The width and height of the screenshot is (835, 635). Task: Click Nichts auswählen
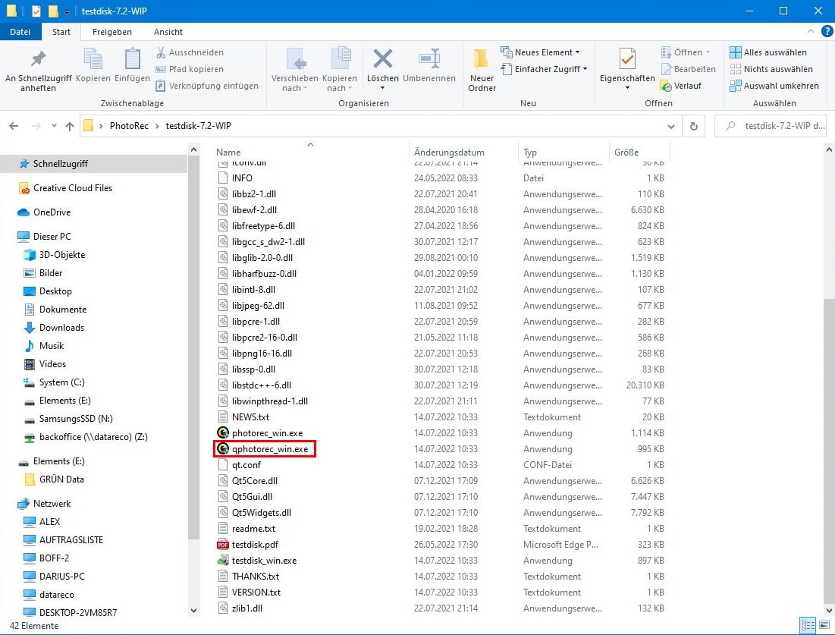coord(771,69)
